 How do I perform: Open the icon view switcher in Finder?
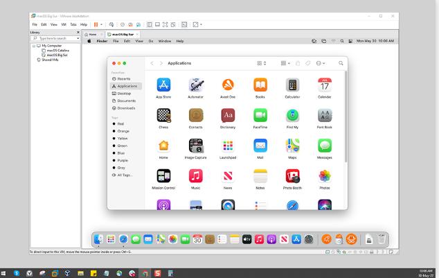[x=262, y=63]
